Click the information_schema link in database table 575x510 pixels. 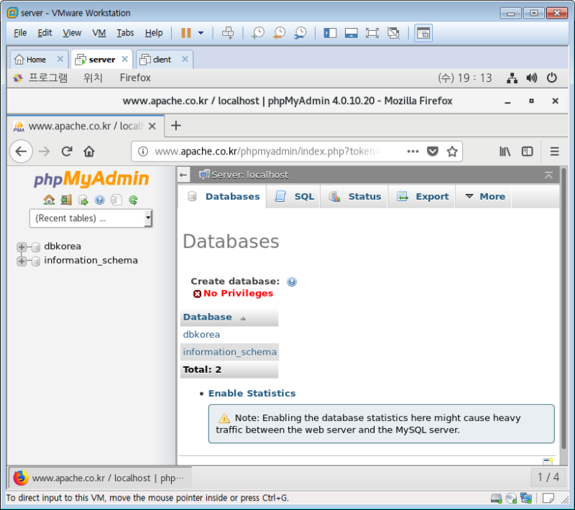[x=229, y=352]
